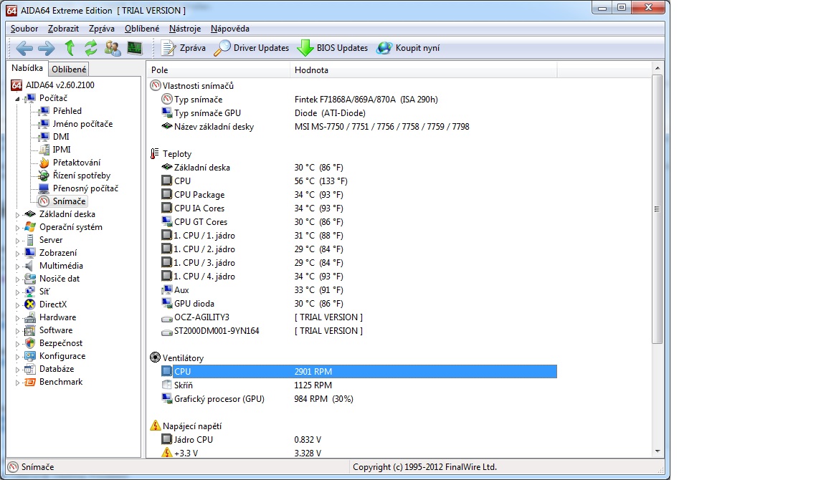Expand the Operační systém tree node
The width and height of the screenshot is (826, 480).
pyautogui.click(x=17, y=227)
